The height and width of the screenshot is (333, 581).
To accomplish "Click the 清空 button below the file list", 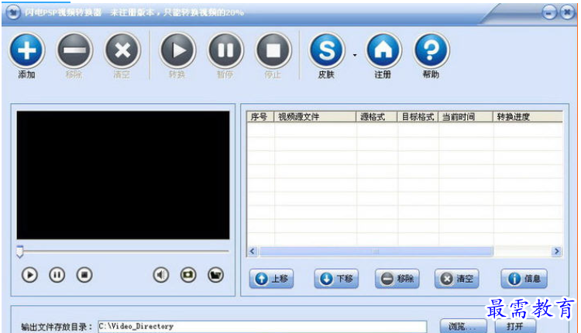I will coord(457,279).
